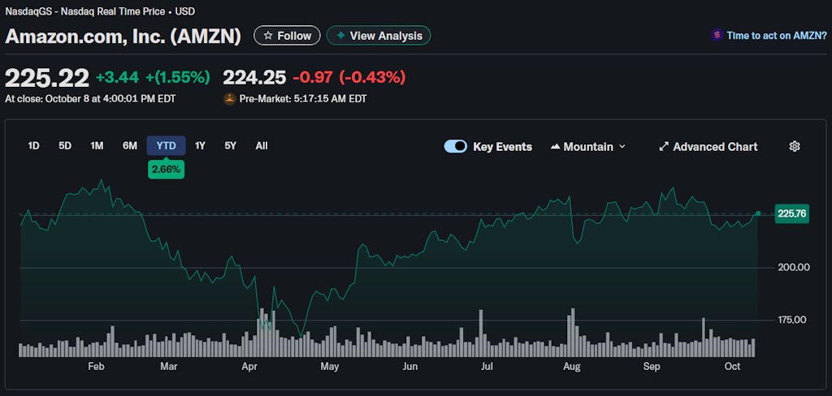The image size is (832, 396).
Task: Select the 5D time range
Action: click(65, 146)
